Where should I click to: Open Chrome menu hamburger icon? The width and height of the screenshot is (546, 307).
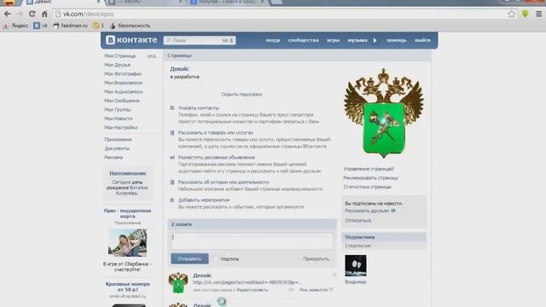coord(538,14)
